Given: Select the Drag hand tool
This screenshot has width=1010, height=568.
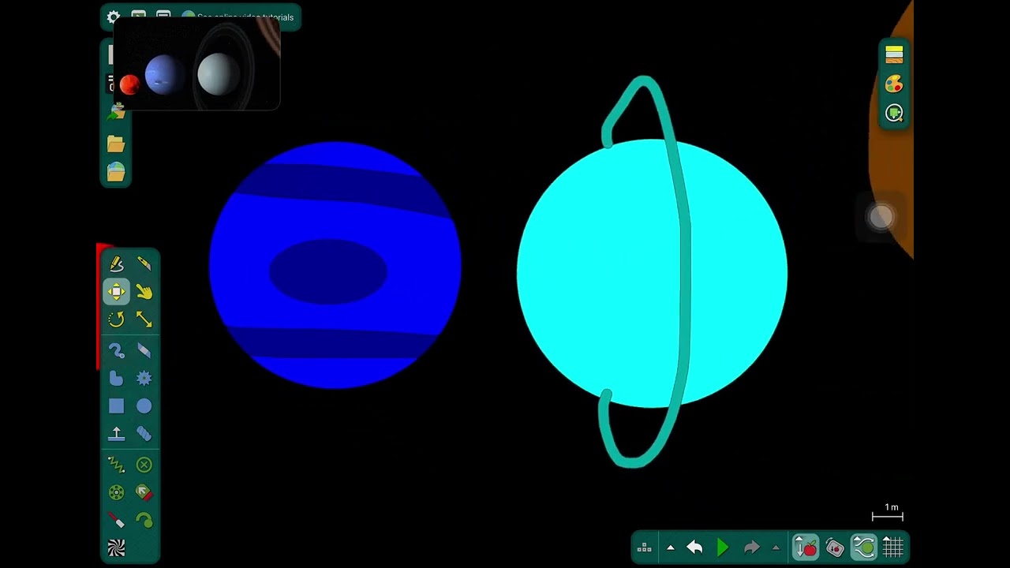Looking at the screenshot, I should (144, 292).
